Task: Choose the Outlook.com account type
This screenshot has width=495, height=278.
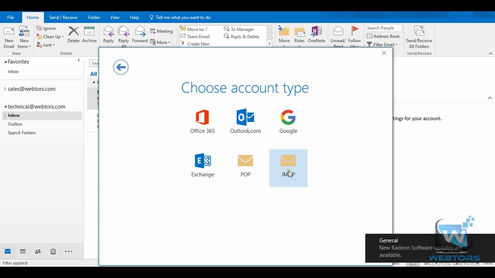Action: [x=245, y=122]
